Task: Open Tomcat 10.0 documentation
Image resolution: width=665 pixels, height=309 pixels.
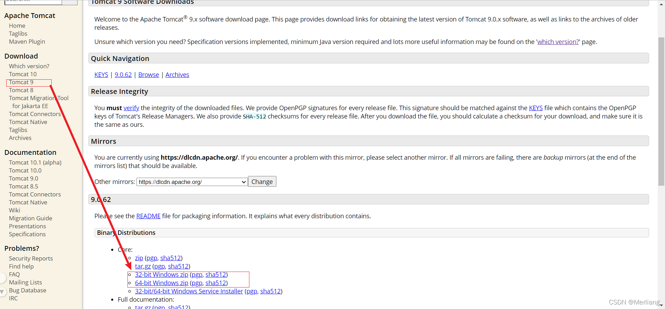Action: click(25, 170)
